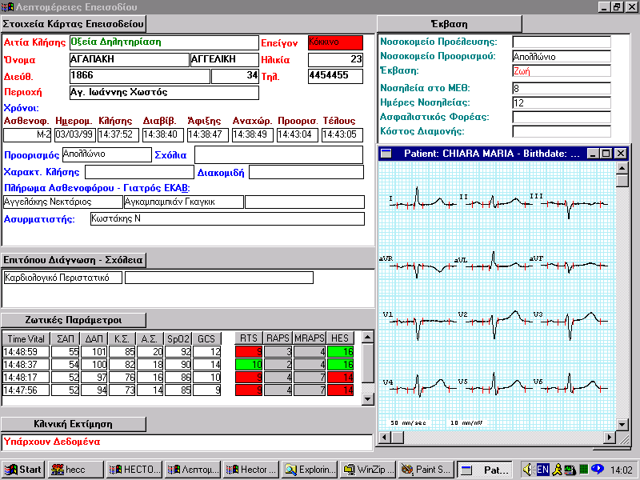Maximize the Patient CHIARA MARIA window
The image size is (640, 480).
[606, 154]
